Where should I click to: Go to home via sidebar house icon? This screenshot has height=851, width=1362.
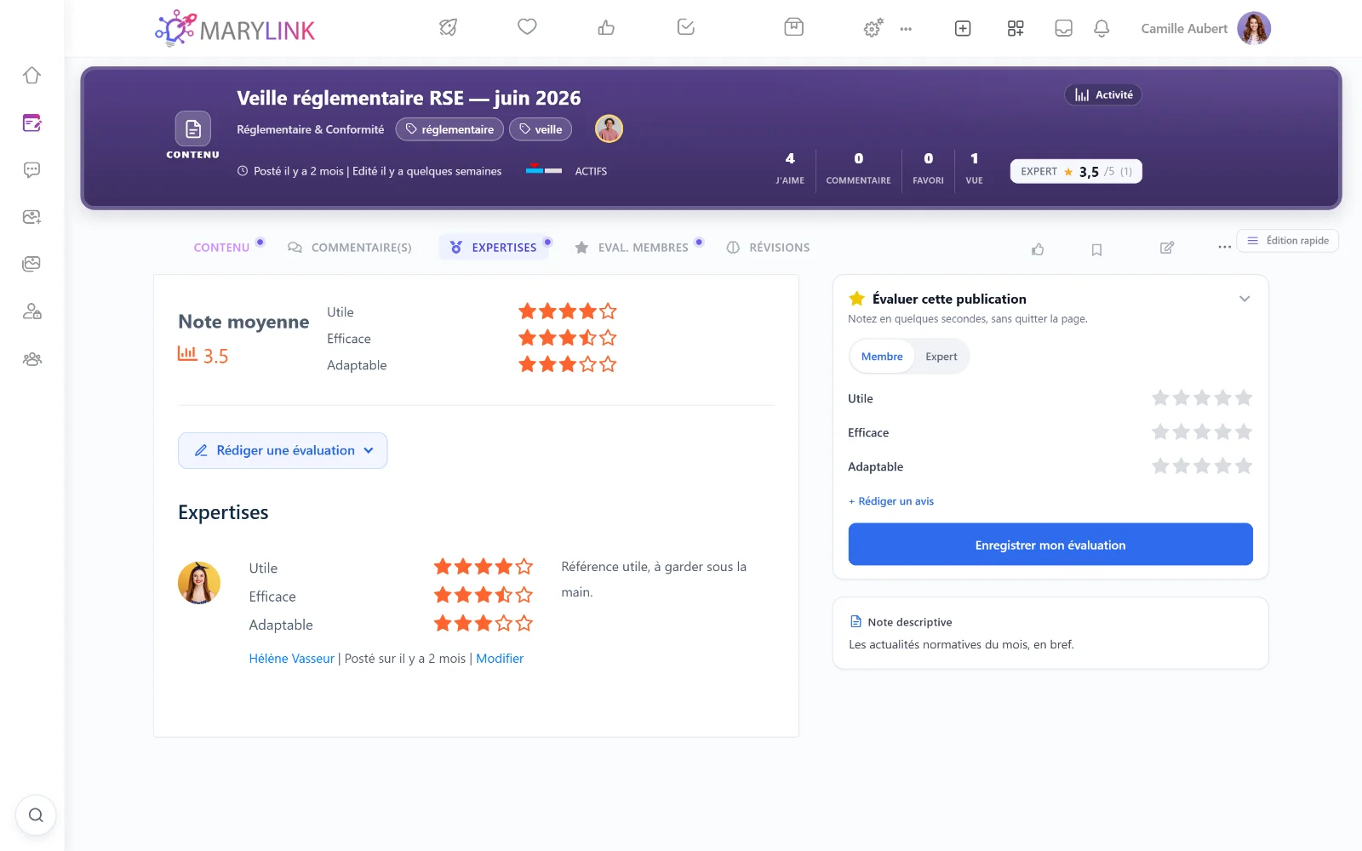pyautogui.click(x=31, y=76)
